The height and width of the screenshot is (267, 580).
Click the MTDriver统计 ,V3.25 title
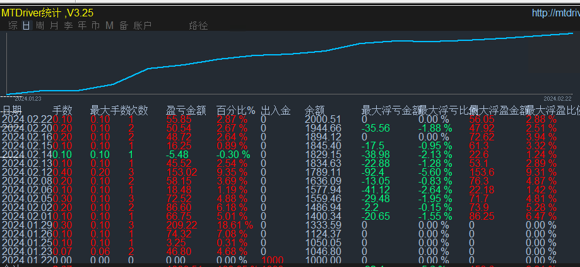click(47, 13)
